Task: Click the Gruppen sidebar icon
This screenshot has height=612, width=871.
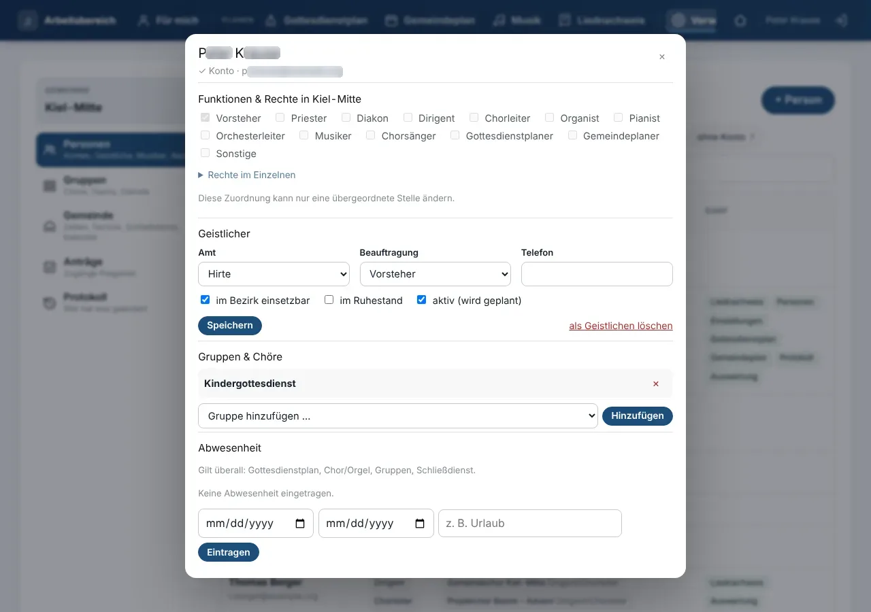Action: (x=50, y=186)
